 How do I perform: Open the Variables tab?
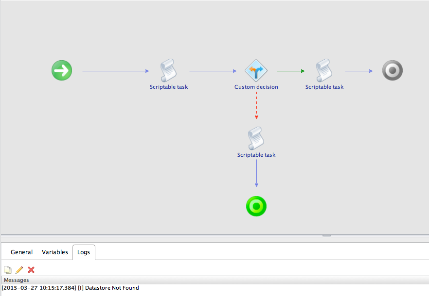55,252
